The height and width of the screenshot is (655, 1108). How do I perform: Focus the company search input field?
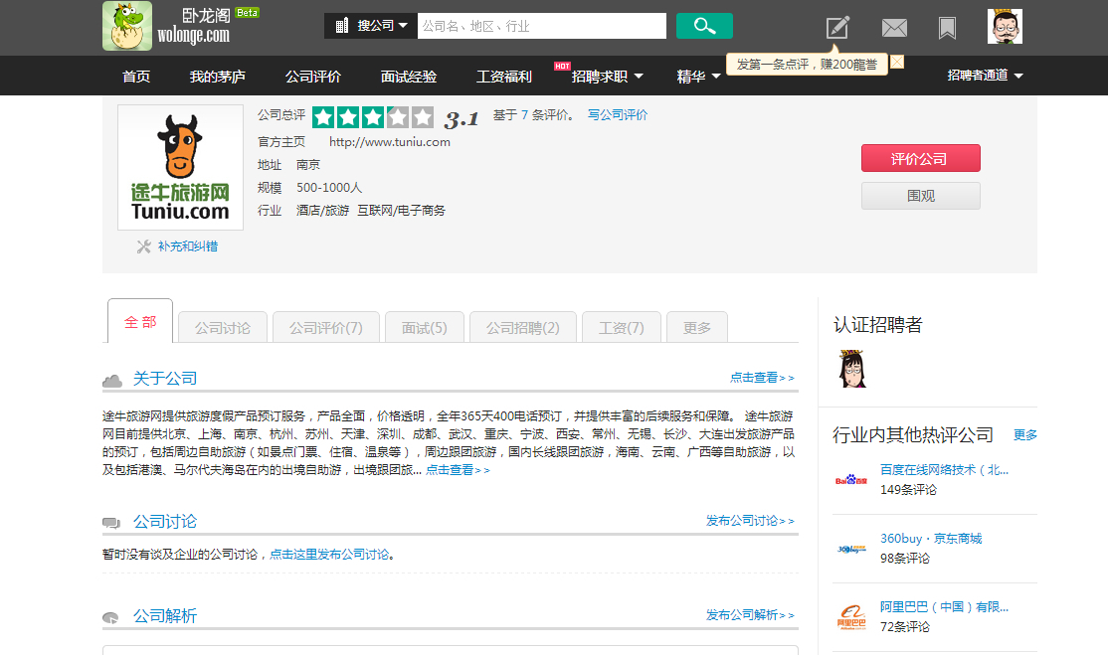tap(541, 26)
